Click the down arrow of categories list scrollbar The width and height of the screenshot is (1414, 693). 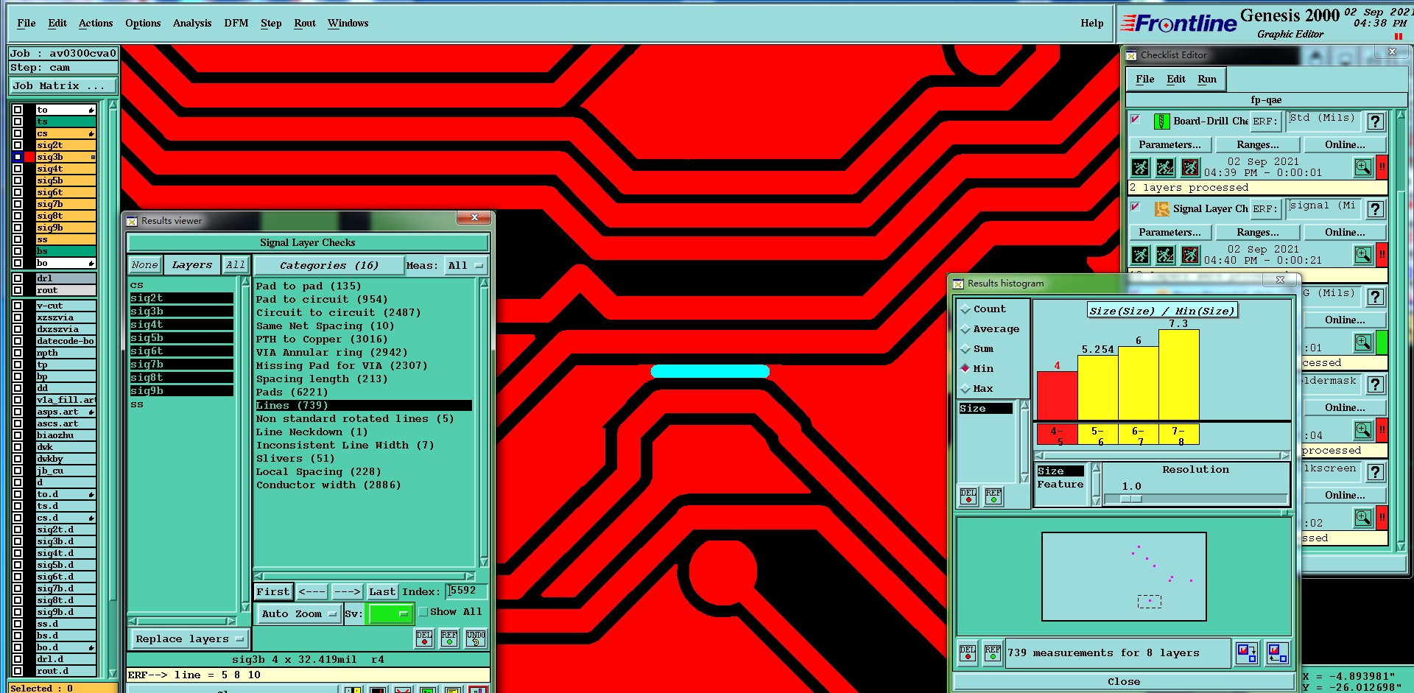pos(484,562)
